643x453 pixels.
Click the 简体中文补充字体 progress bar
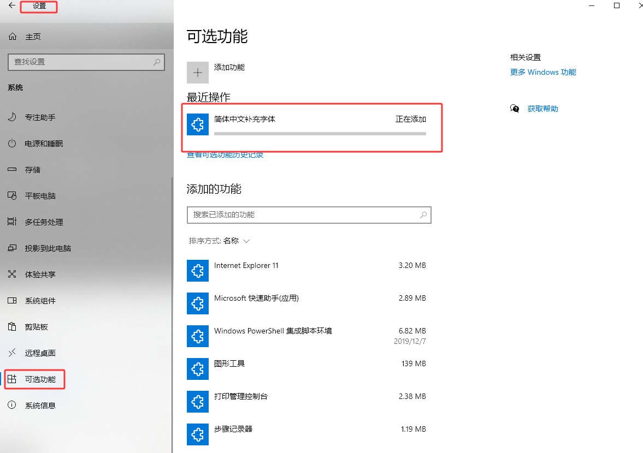click(x=320, y=133)
